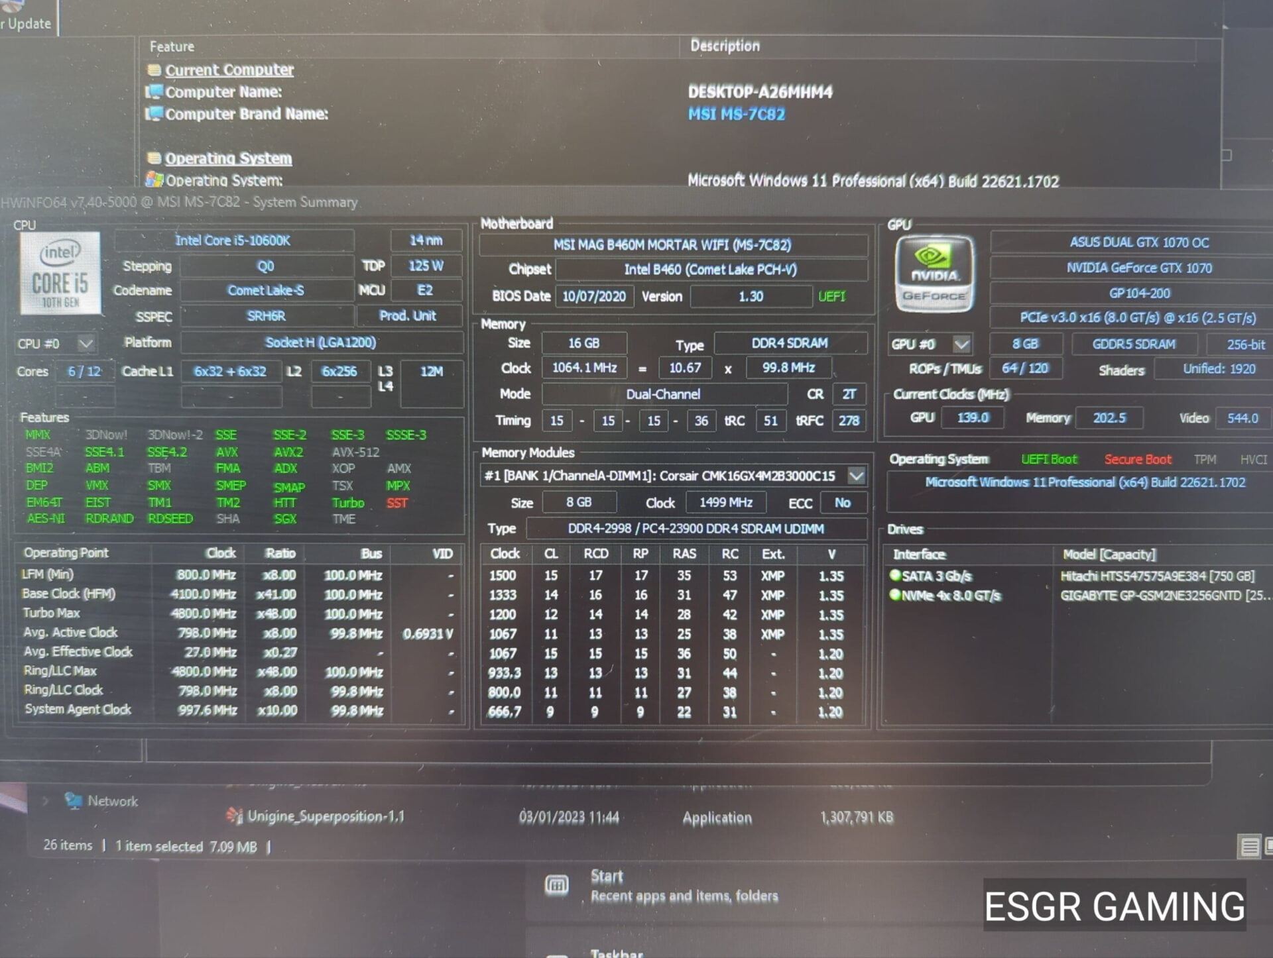
Task: Click the Current Computer folder icon
Action: click(154, 70)
